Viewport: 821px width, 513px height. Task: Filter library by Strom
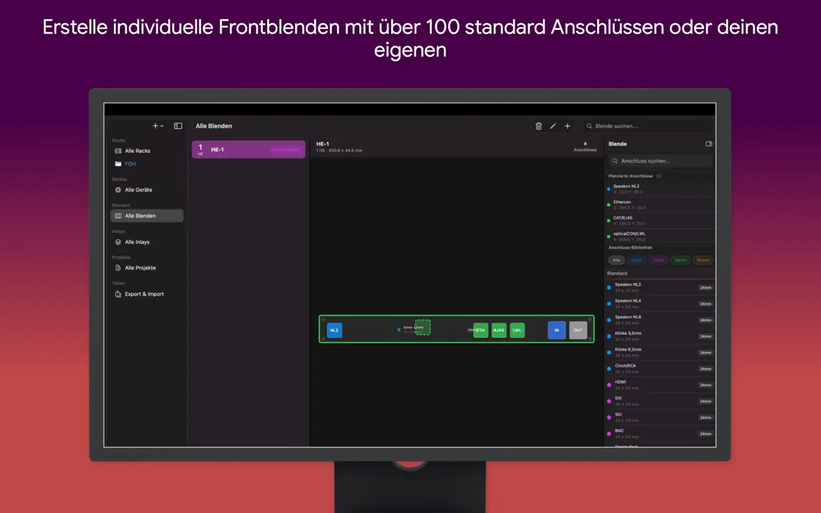(x=702, y=260)
